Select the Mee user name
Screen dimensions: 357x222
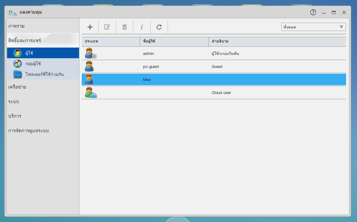147,80
